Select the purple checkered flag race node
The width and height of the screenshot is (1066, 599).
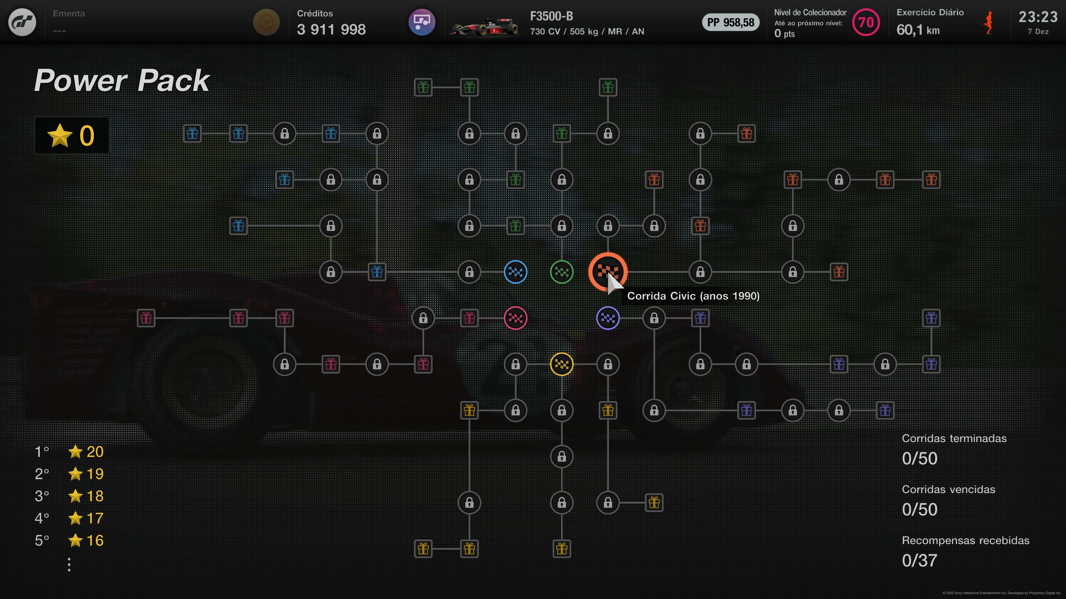pyautogui.click(x=607, y=318)
